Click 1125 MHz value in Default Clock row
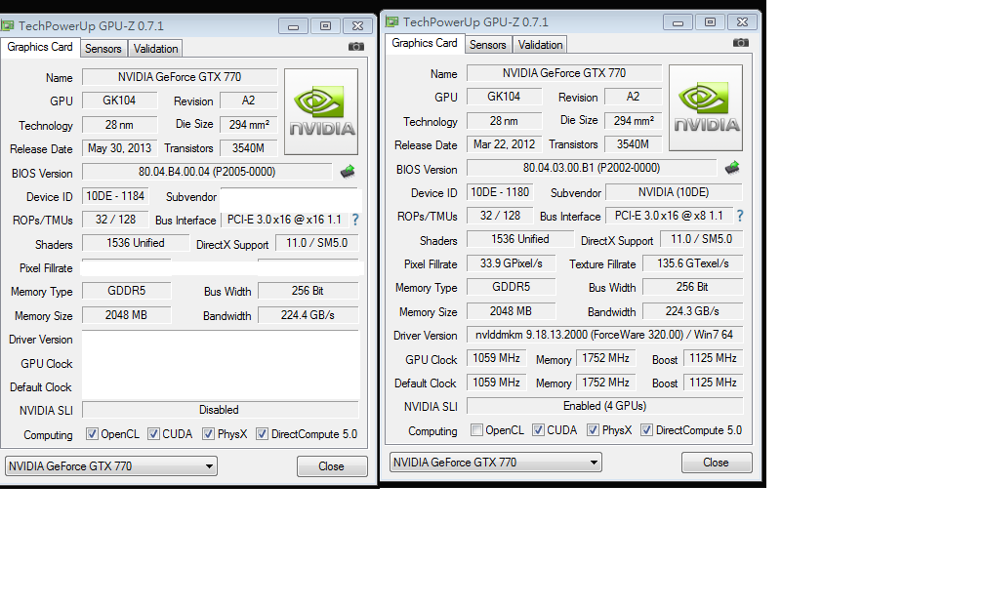Screen dimensions: 987x605 pos(714,383)
